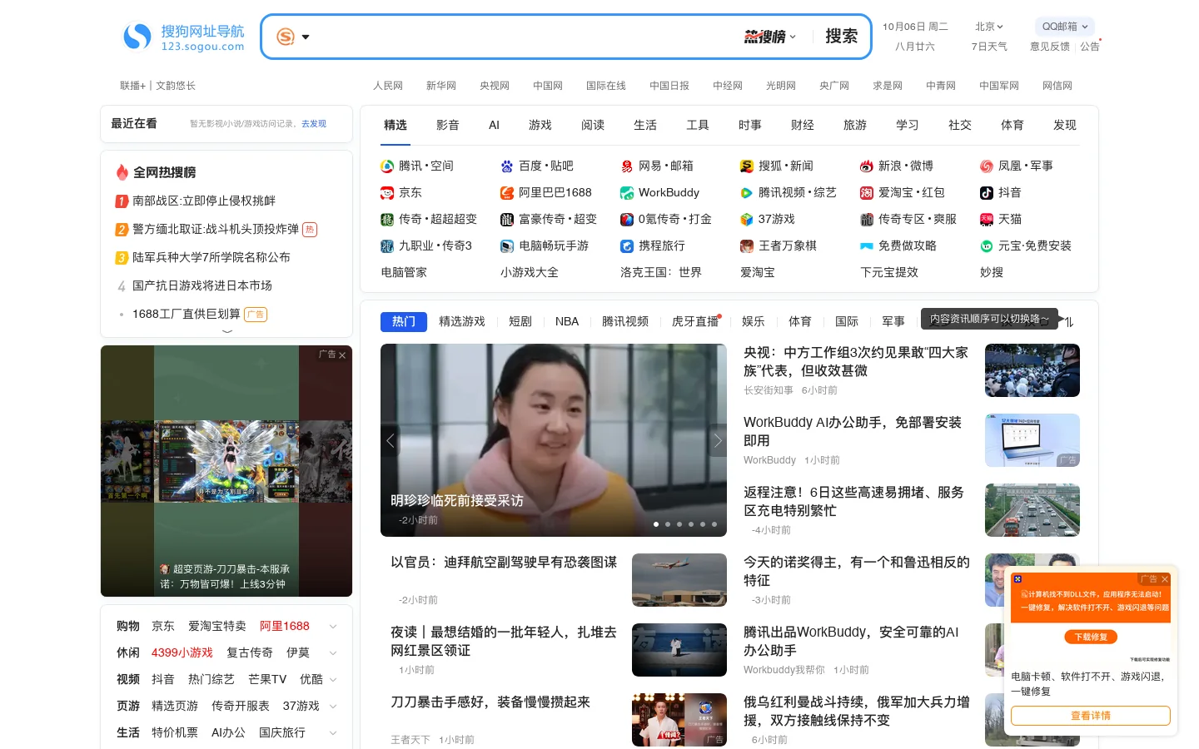This screenshot has height=749, width=1199.
Task: Open 网易·邮箱 icon link
Action: coord(627,166)
